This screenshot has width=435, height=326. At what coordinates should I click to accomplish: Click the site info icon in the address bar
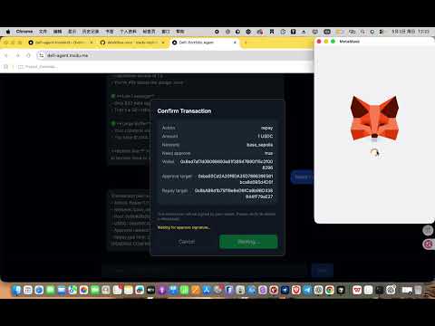click(42, 55)
